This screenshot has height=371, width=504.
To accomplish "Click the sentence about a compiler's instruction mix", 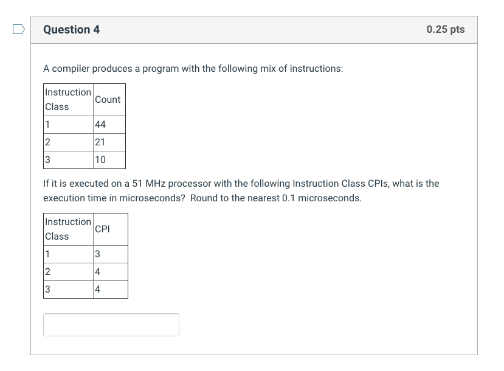I will click(193, 69).
